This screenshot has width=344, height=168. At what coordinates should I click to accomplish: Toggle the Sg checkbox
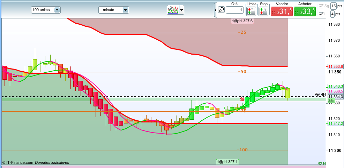[x=321, y=6]
